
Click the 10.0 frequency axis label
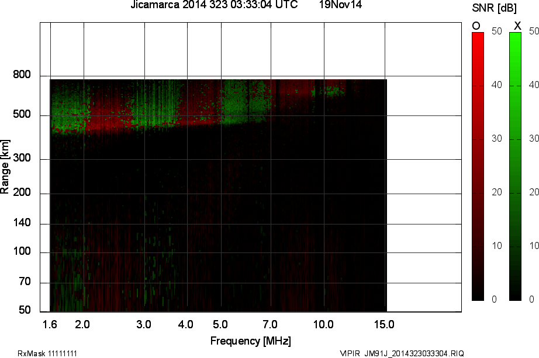(323, 324)
